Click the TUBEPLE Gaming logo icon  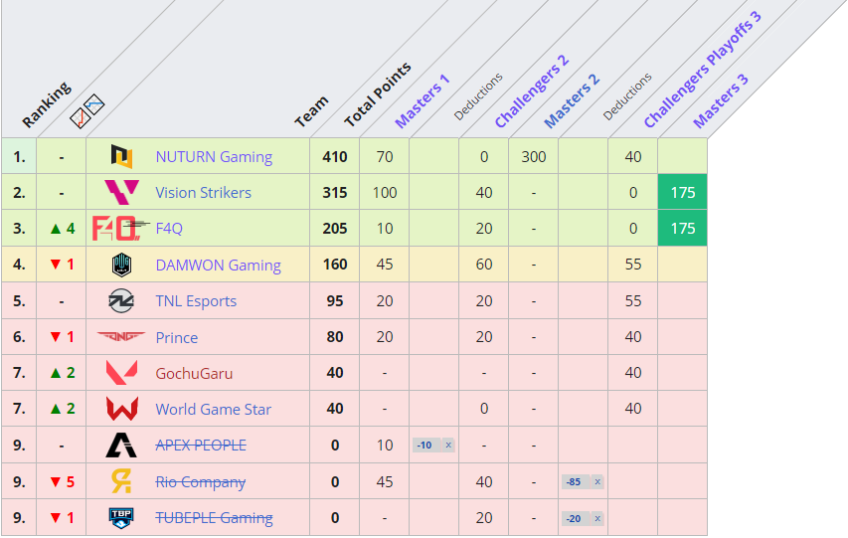point(121,518)
